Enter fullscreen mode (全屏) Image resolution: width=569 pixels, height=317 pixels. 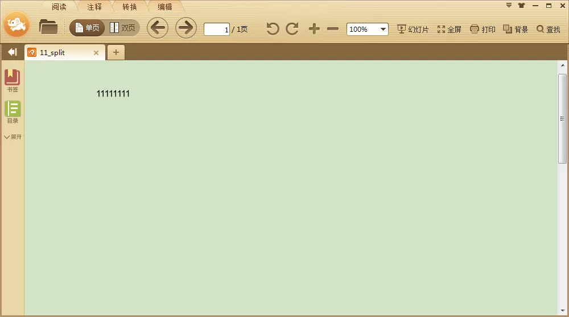(450, 30)
